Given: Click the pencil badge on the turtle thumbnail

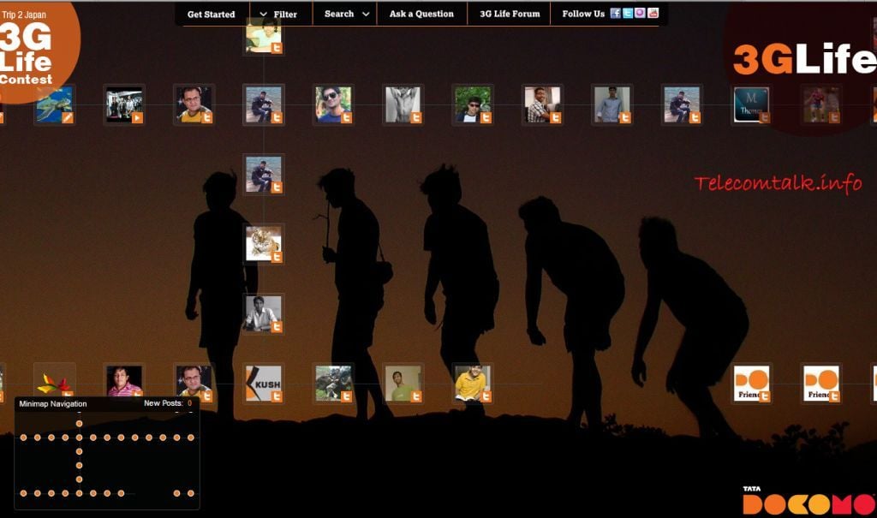Looking at the screenshot, I should [67, 117].
